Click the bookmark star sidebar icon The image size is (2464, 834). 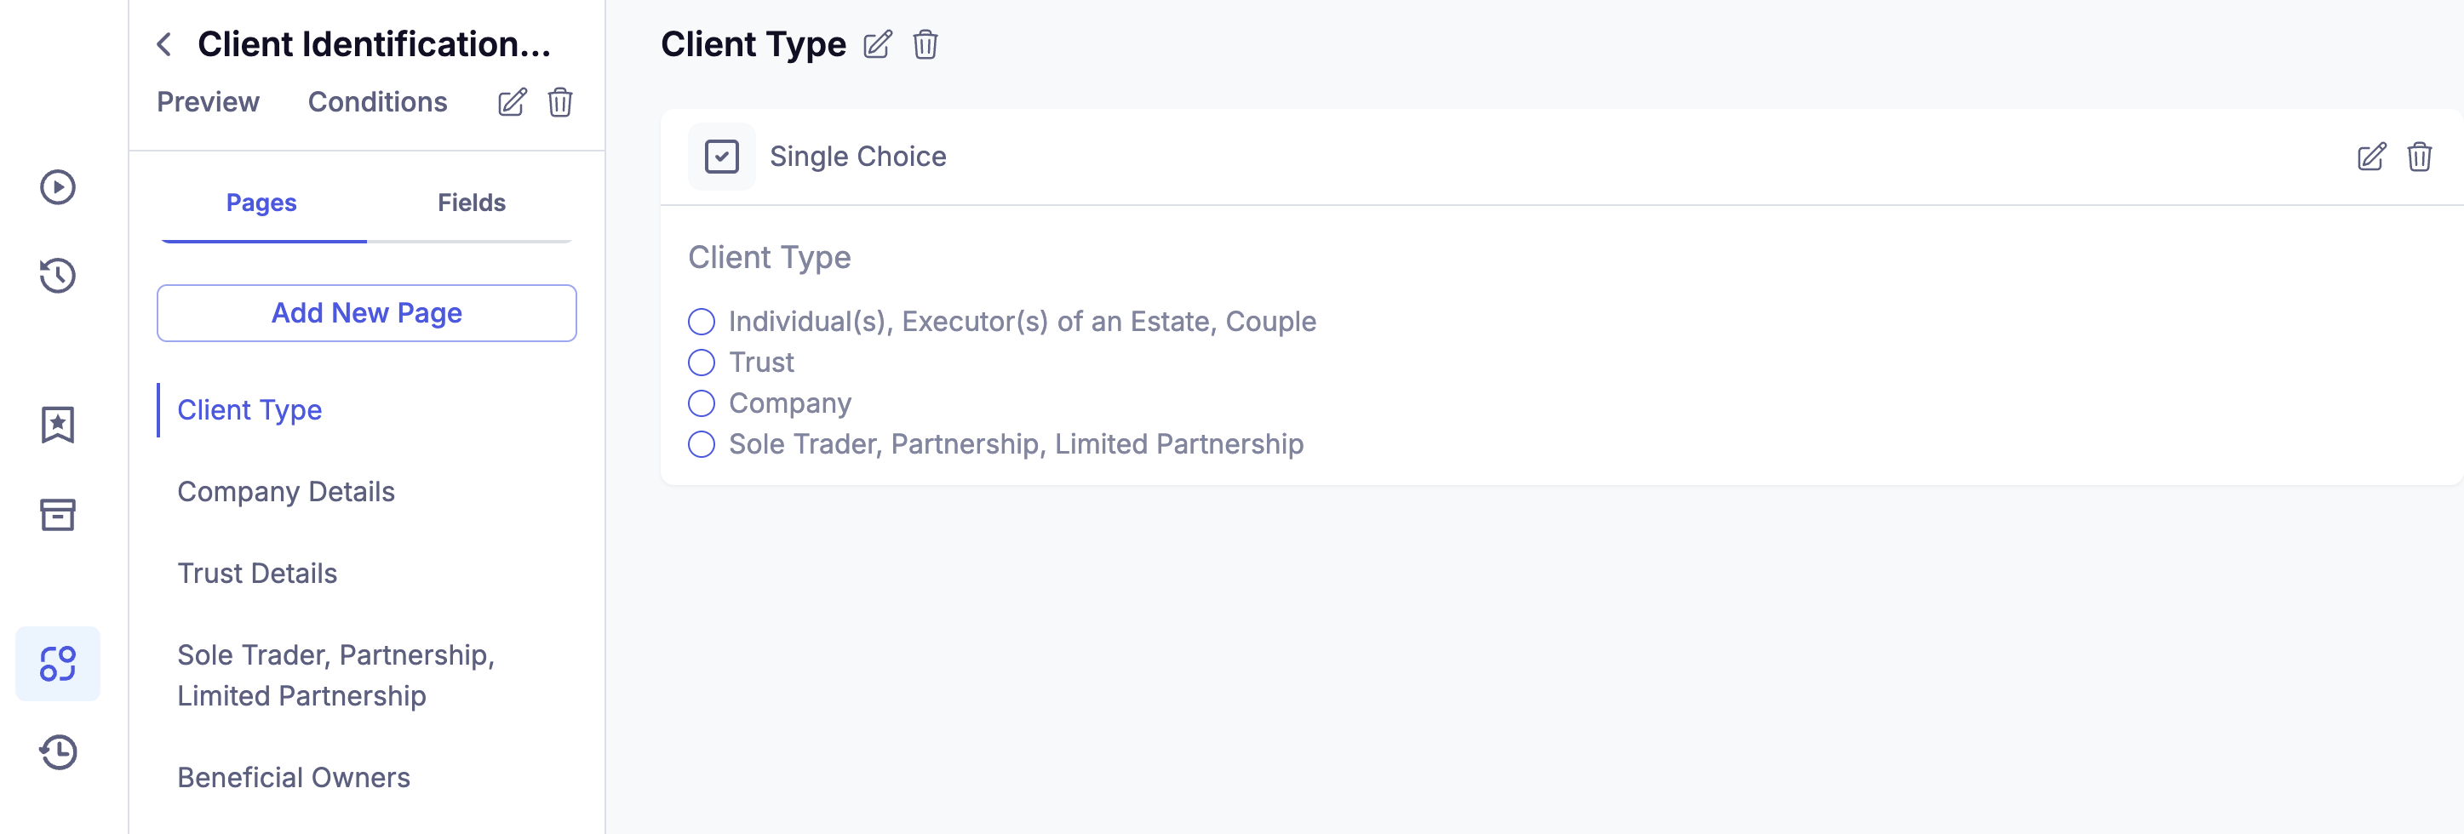57,425
